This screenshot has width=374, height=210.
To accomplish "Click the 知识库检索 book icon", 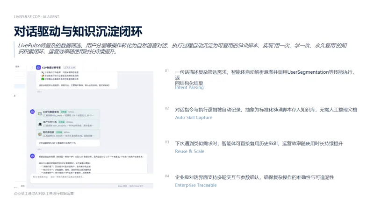I will click(x=40, y=134).
